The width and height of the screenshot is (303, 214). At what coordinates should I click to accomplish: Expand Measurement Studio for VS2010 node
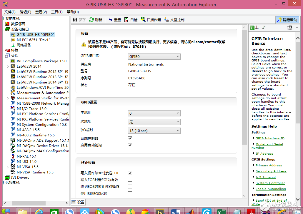[8, 98]
